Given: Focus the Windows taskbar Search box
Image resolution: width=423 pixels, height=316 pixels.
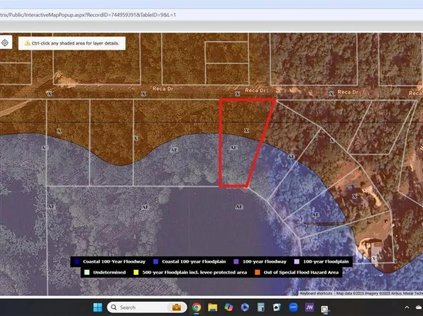Looking at the screenshot, I should pos(147,307).
